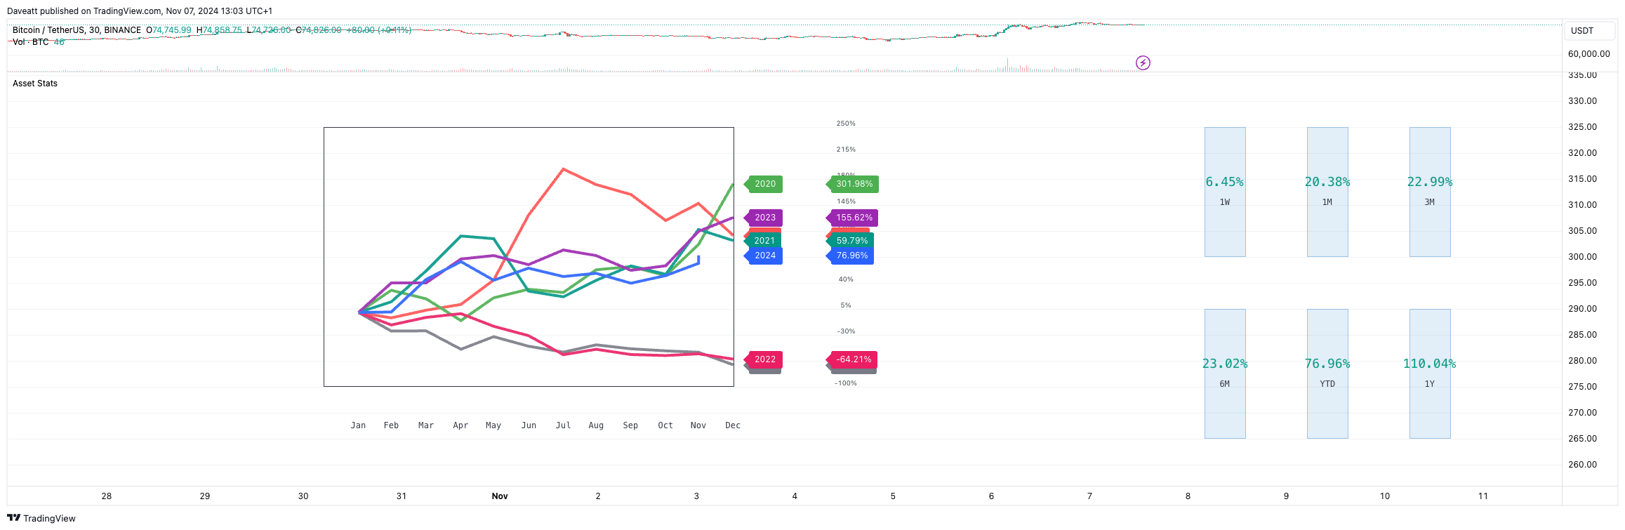Image resolution: width=1625 pixels, height=530 pixels.
Task: Click the Oct month label
Action: (665, 425)
